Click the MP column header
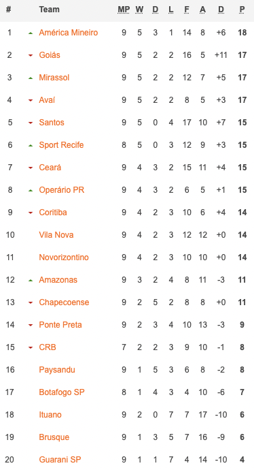This screenshot has width=254, height=470. [124, 10]
